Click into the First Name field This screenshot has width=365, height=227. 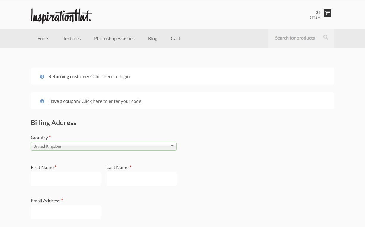pos(65,179)
